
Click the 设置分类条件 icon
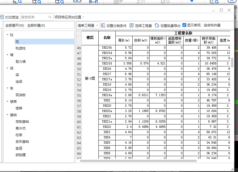point(103,26)
